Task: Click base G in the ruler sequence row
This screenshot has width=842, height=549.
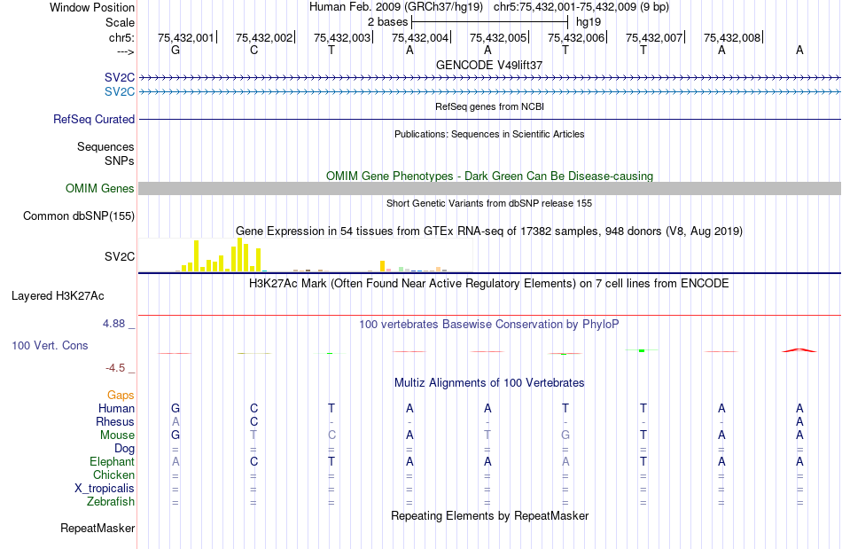Action: tap(175, 50)
